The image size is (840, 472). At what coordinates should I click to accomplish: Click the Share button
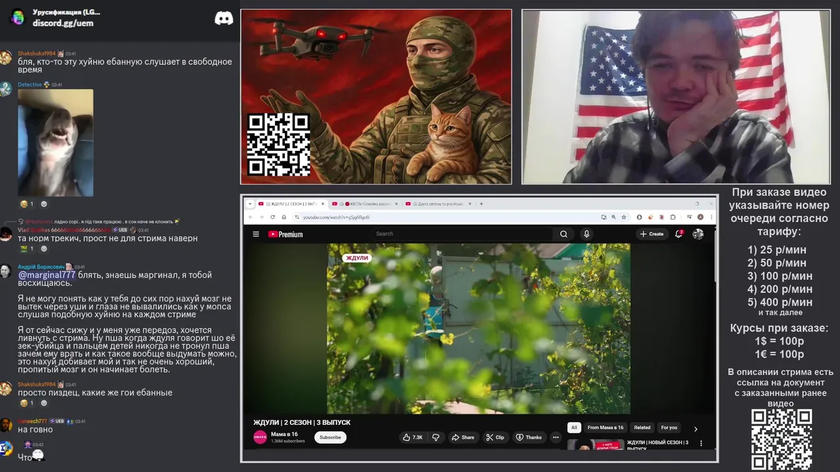tap(463, 437)
